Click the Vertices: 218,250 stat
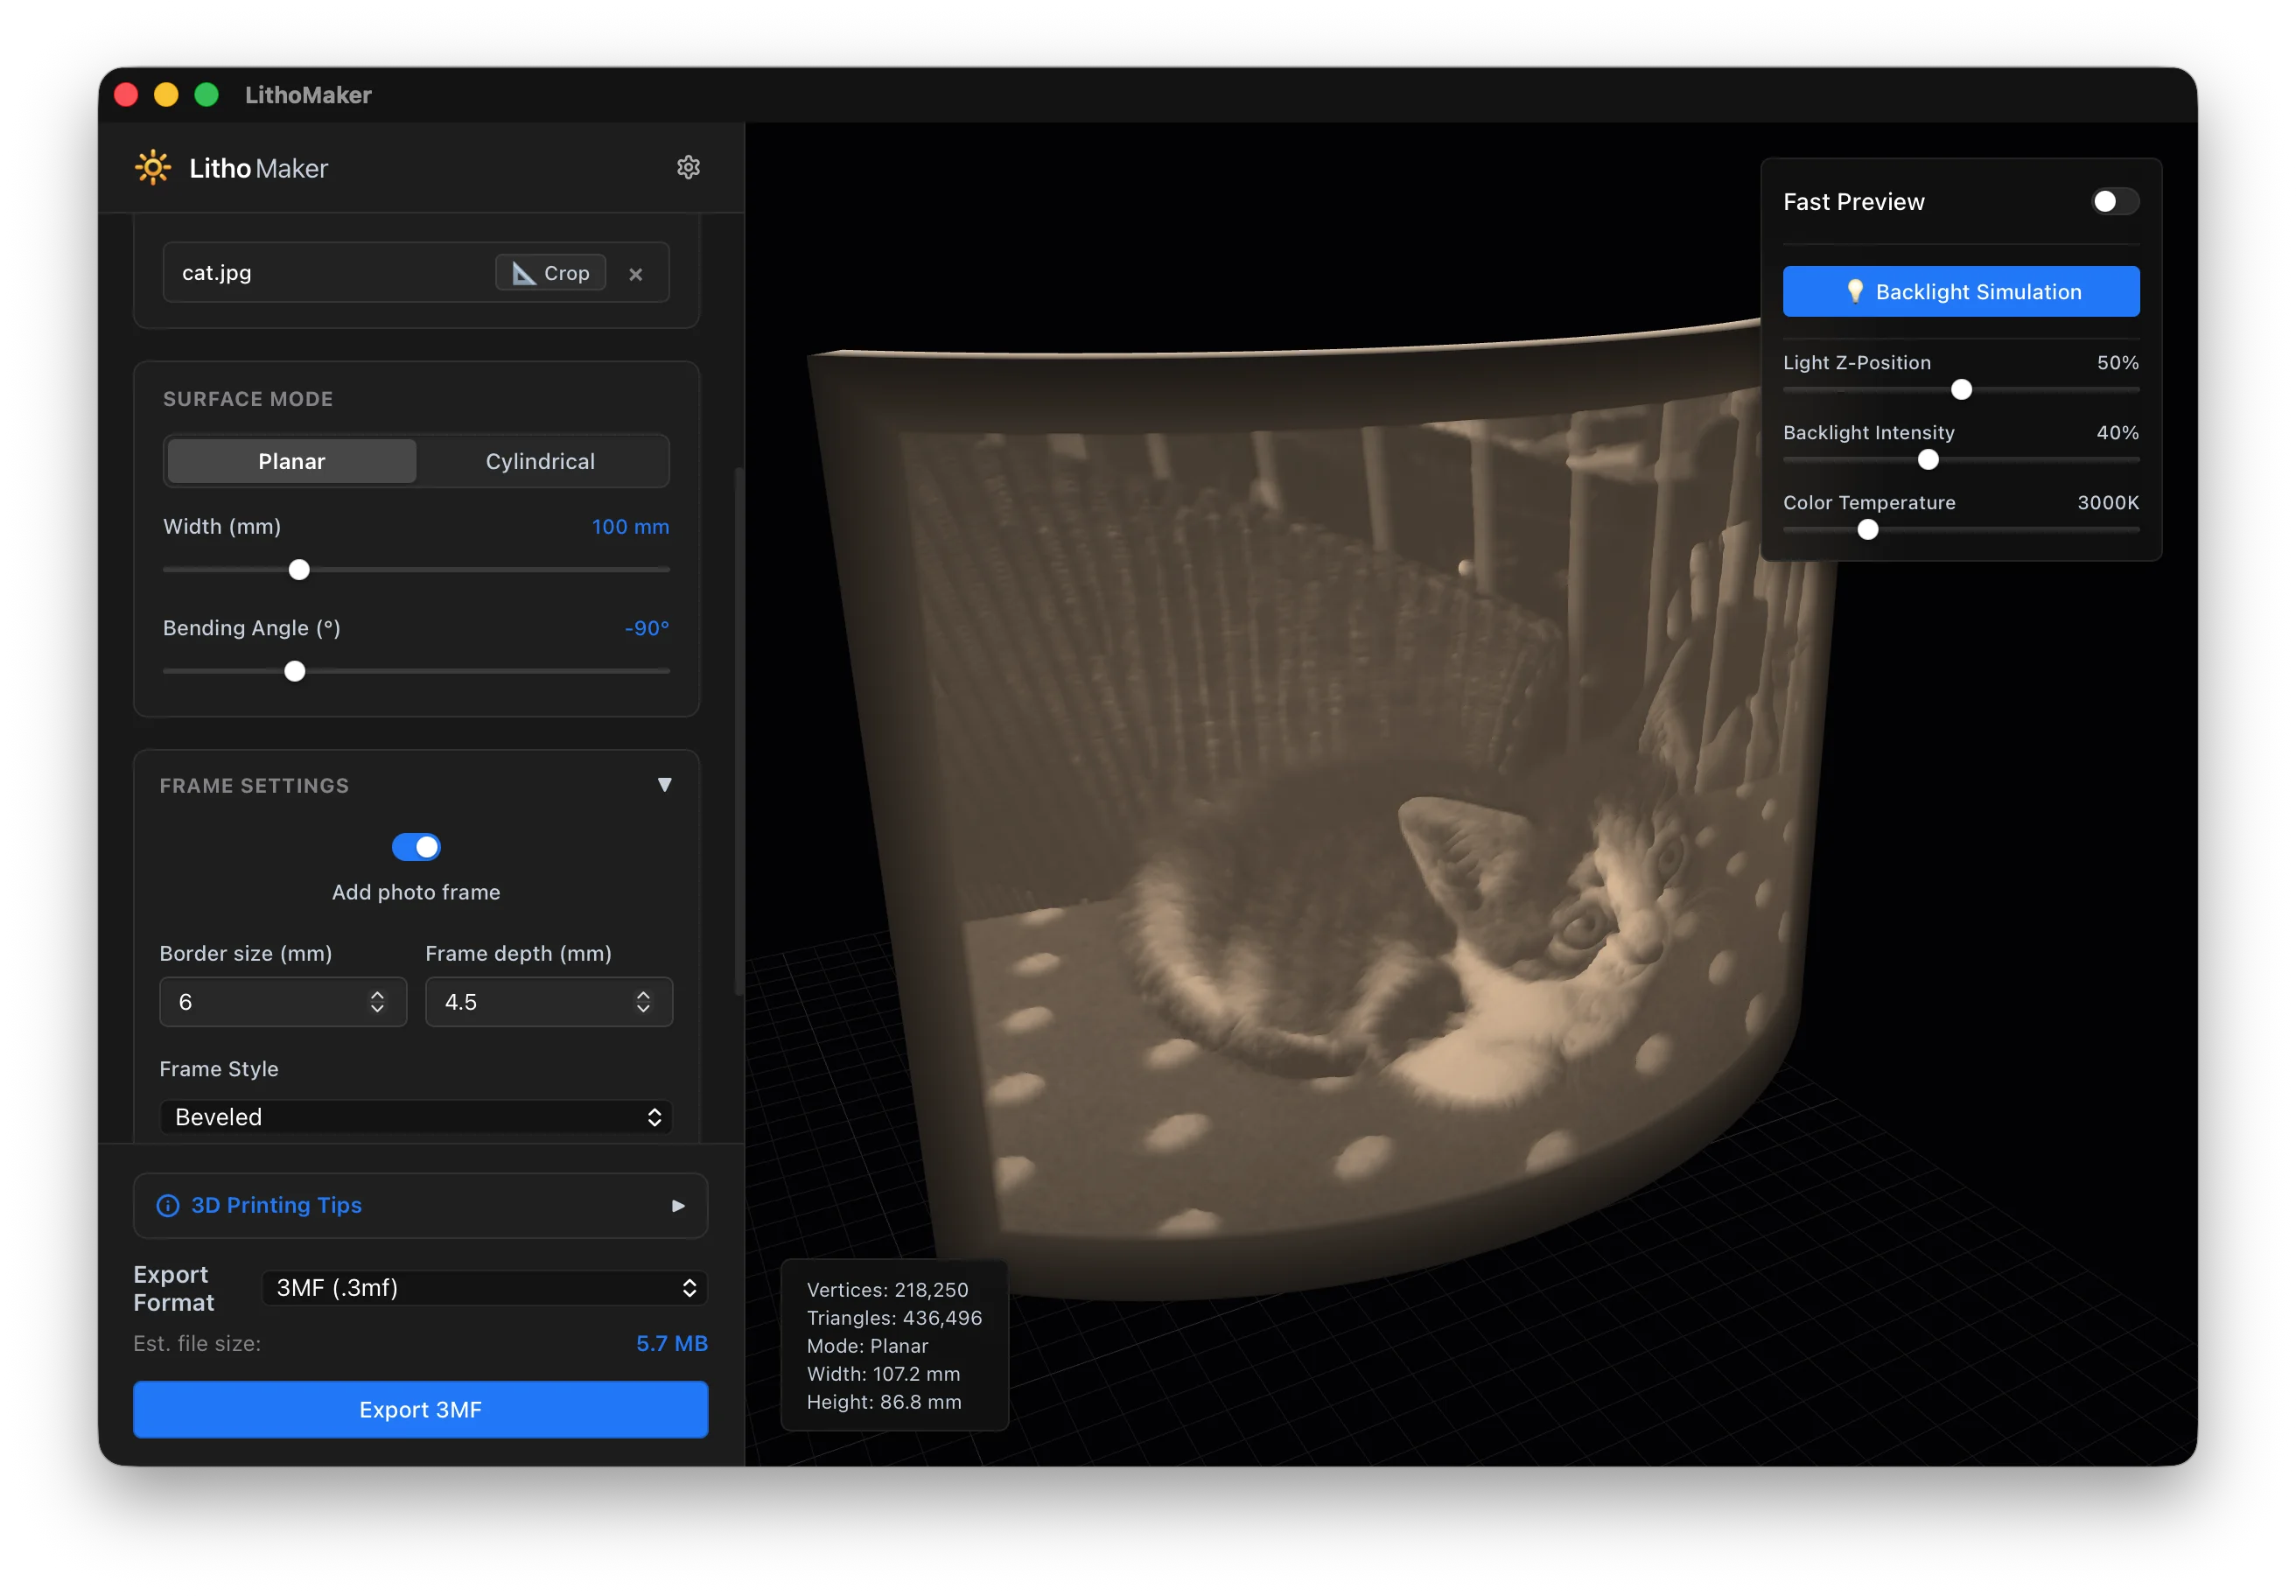Viewport: 2296px width, 1596px height. pos(888,1290)
